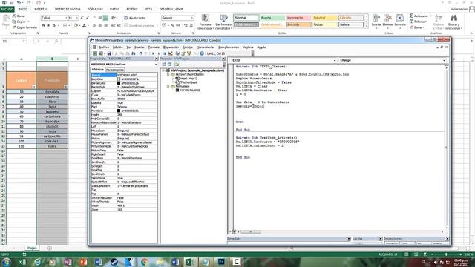Click View Code icon in Project panel
The height and width of the screenshot is (267, 475).
(x=164, y=65)
